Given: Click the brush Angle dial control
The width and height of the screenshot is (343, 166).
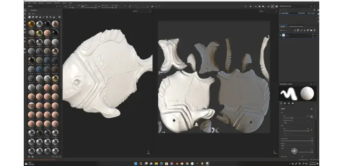Looking at the screenshot, I should tap(295, 151).
